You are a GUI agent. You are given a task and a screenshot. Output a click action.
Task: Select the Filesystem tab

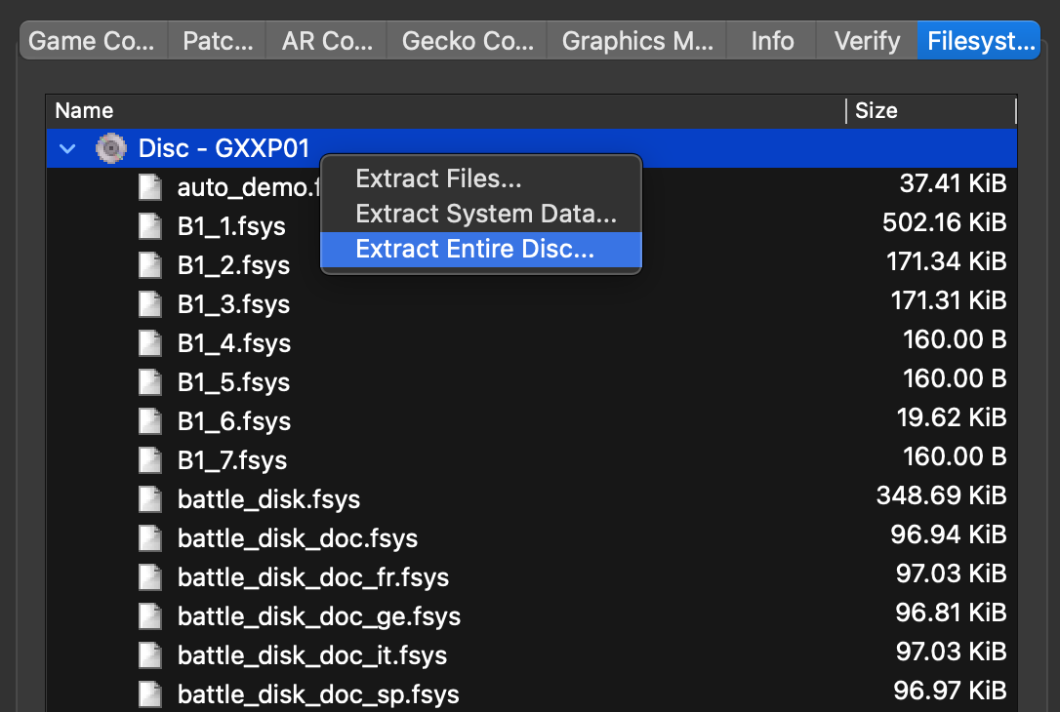coord(980,41)
